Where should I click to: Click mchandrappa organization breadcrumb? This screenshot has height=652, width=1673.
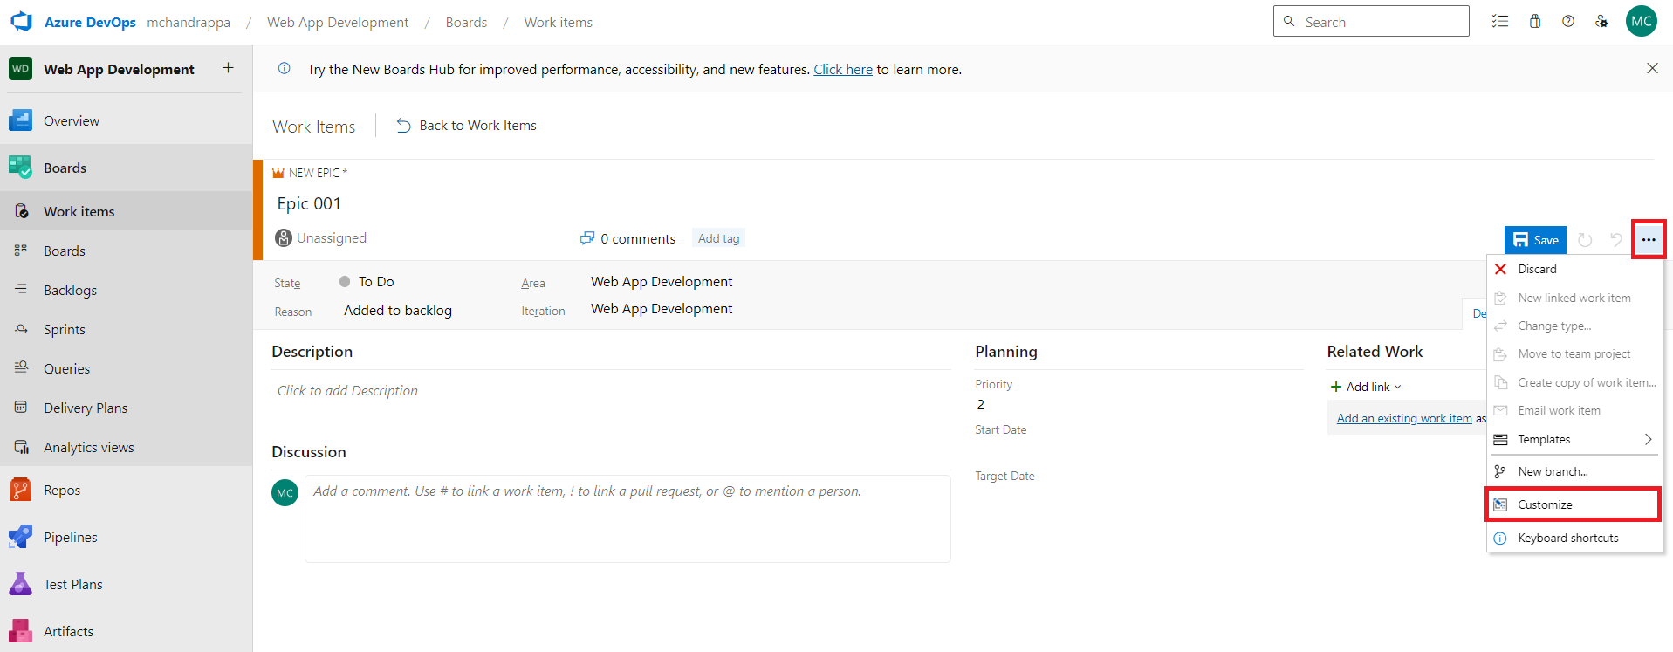click(189, 22)
